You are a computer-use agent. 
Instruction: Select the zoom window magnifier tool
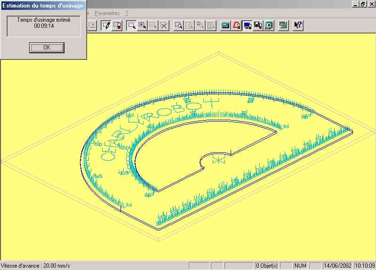pos(178,25)
